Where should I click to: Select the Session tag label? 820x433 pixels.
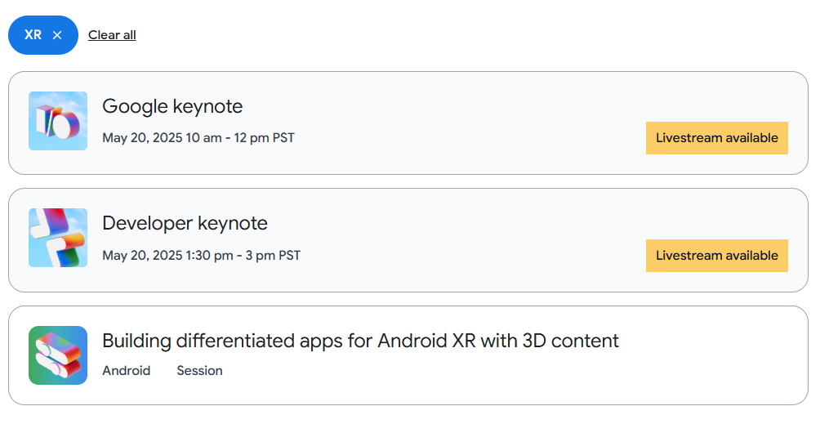[199, 371]
